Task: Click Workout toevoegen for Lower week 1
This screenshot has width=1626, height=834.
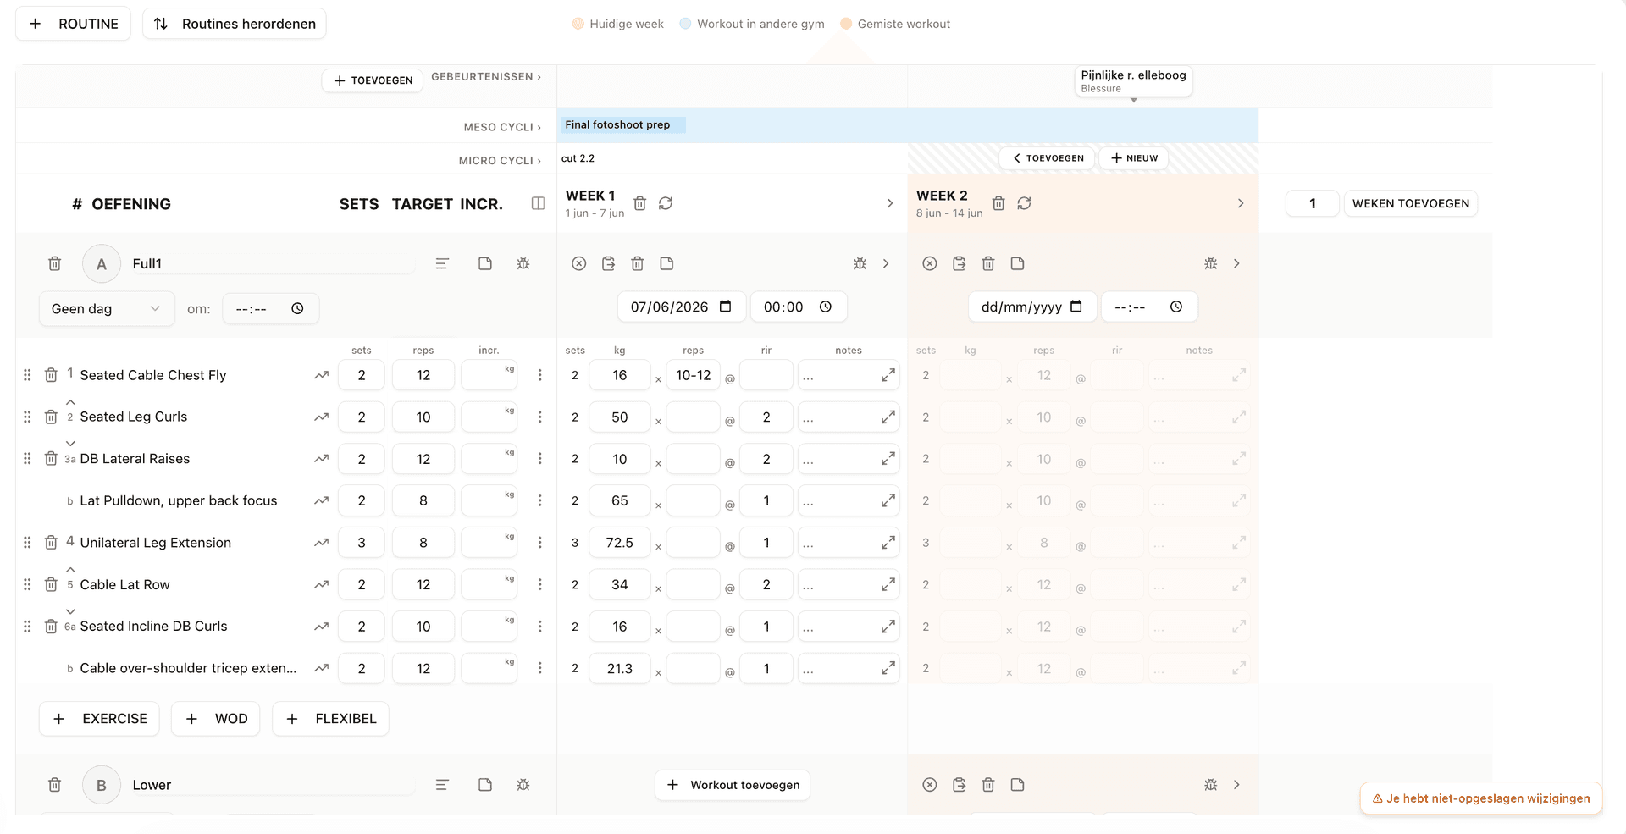Action: 733,785
